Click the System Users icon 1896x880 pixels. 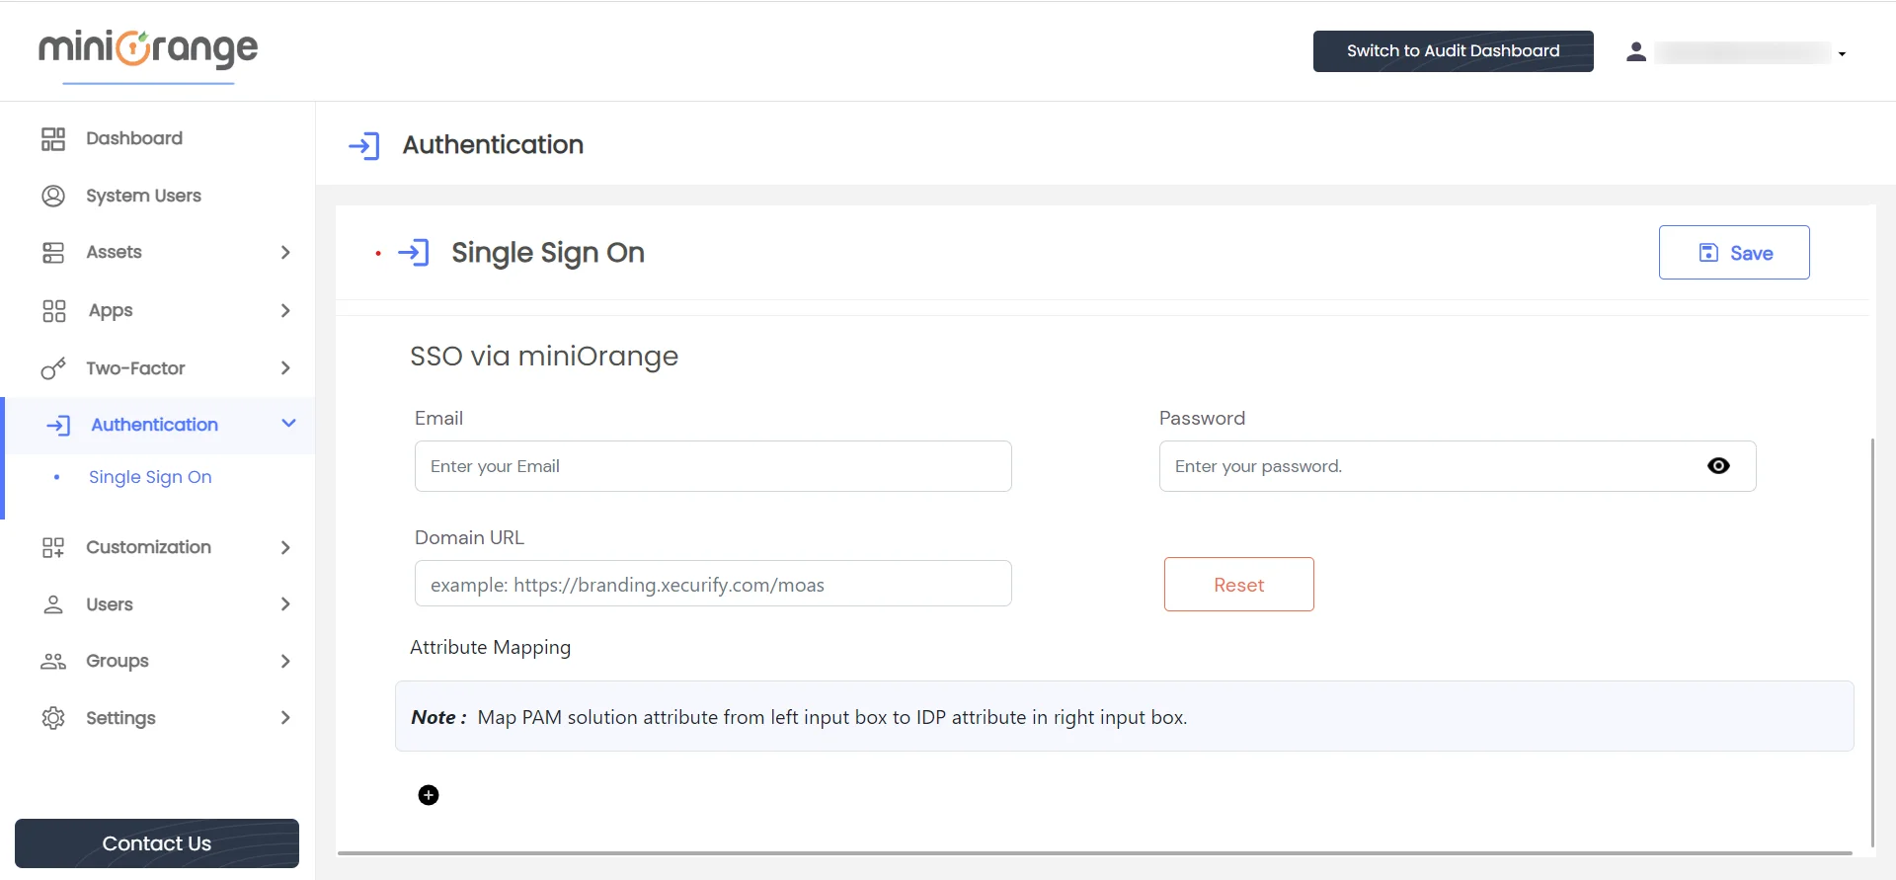coord(52,196)
